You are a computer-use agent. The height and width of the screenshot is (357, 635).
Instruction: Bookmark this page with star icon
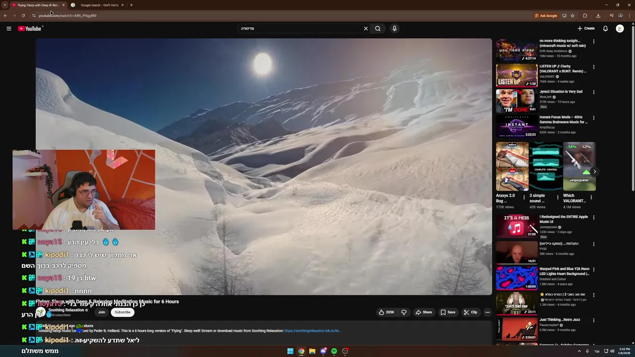pos(572,15)
